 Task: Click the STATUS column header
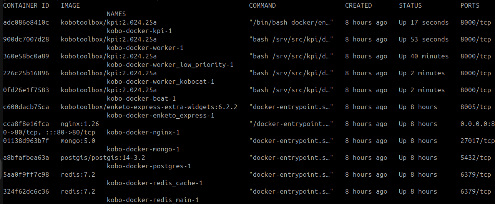410,5
